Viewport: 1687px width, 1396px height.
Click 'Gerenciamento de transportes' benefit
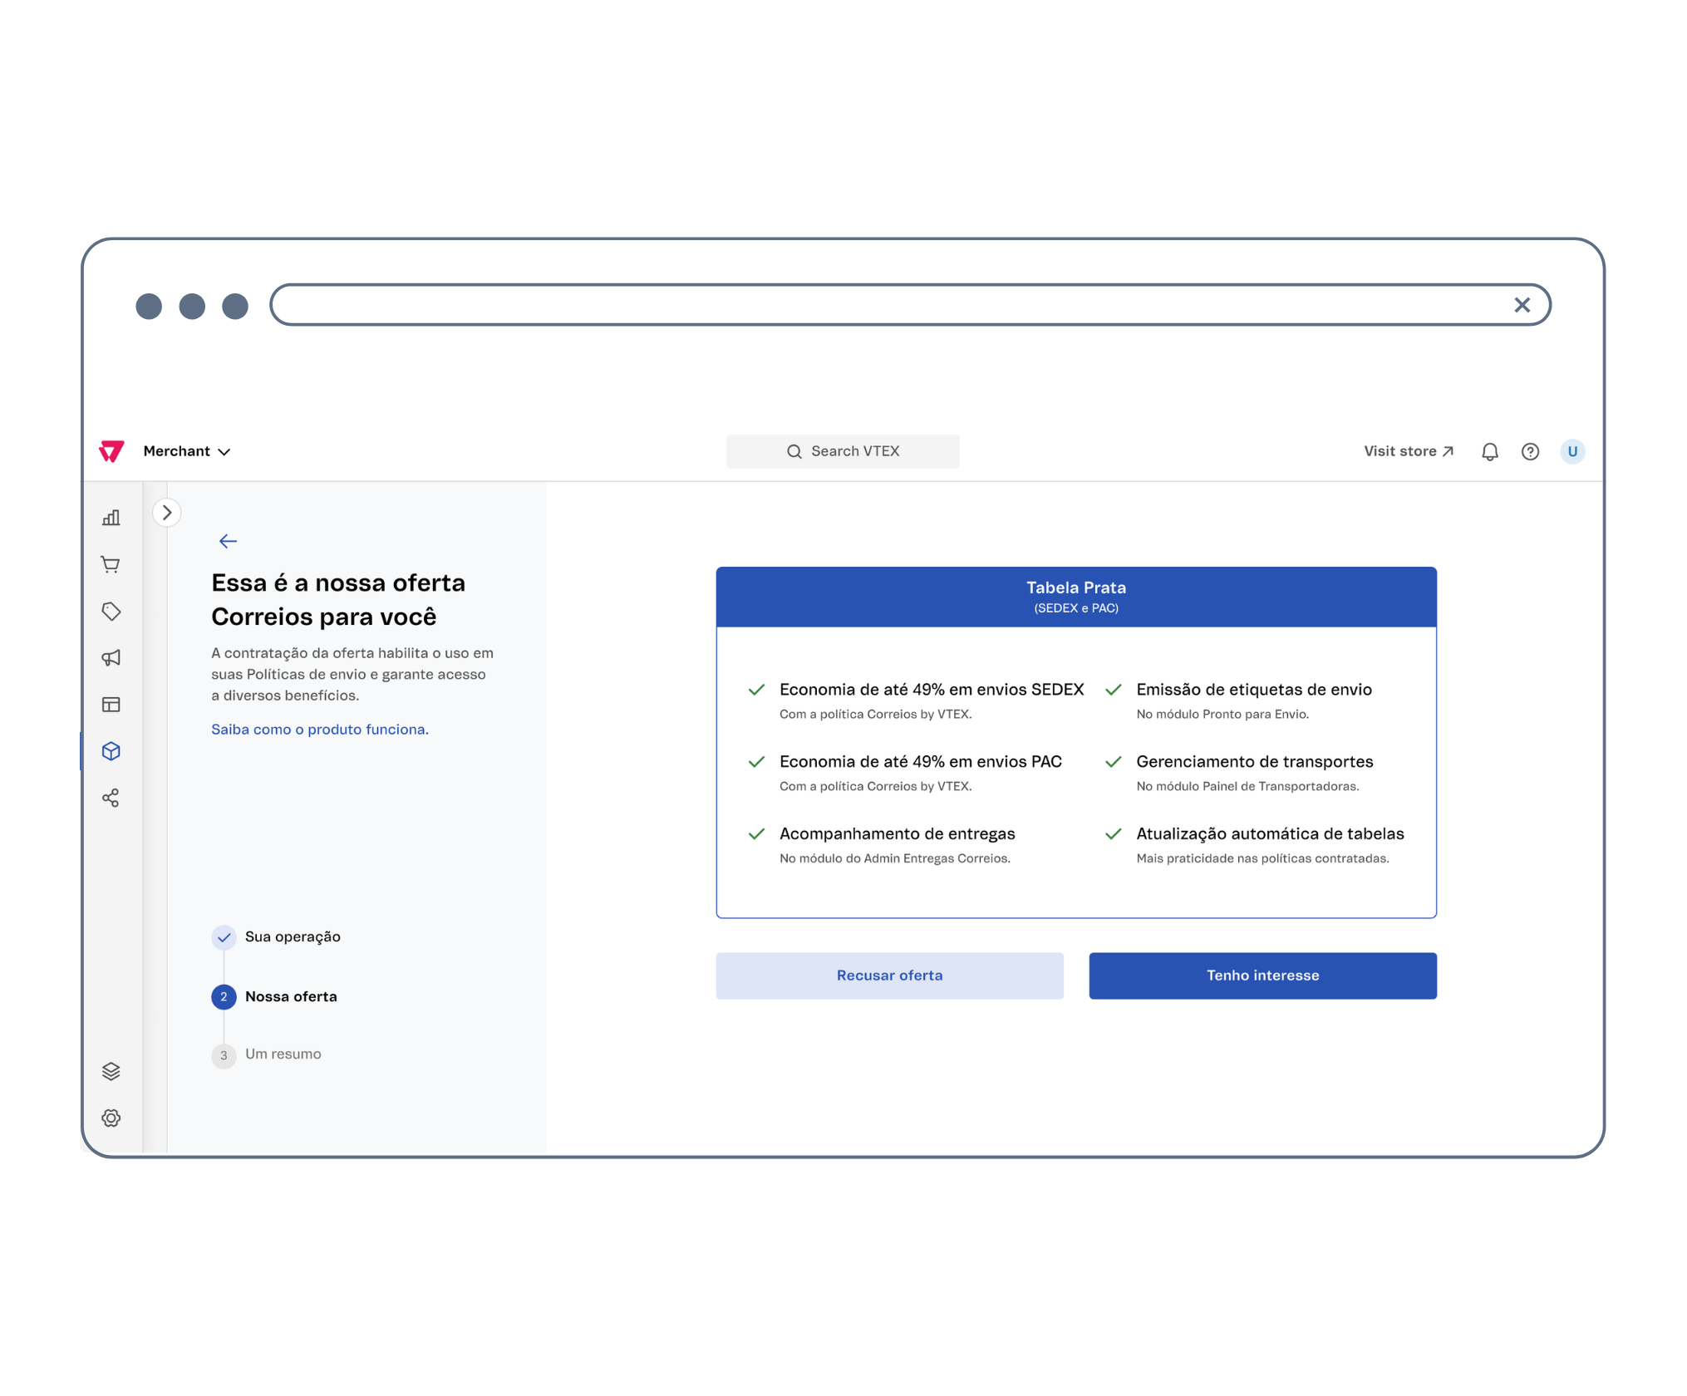click(1254, 762)
